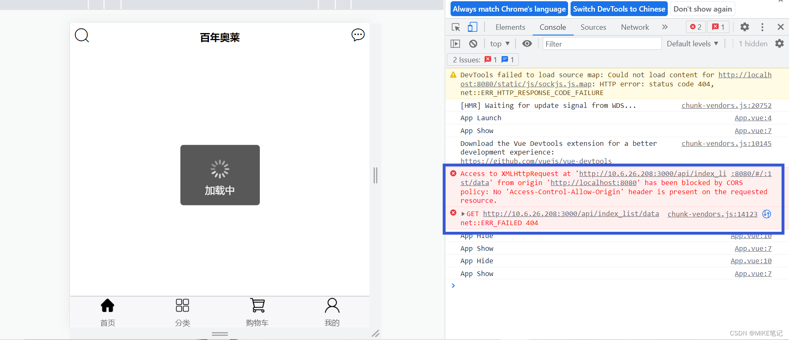Click the Don't show again button
The image size is (789, 340).
coord(703,9)
